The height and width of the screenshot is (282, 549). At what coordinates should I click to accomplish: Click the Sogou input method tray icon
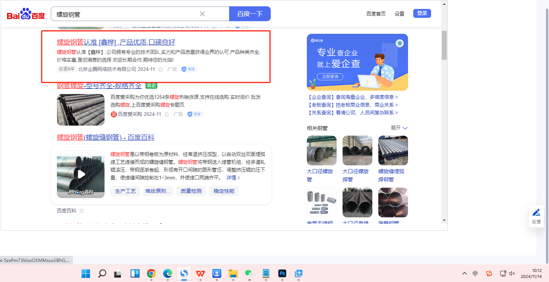(x=489, y=273)
